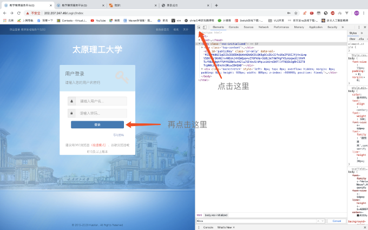Toggle the .cls class editor button
368x230 pixels.
[x=361, y=39]
